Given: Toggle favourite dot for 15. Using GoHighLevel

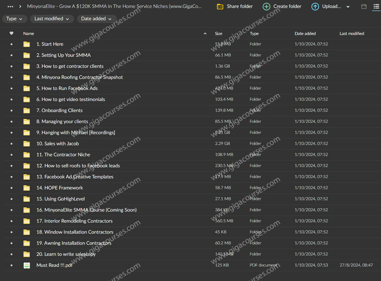Looking at the screenshot, I should pos(12,199).
